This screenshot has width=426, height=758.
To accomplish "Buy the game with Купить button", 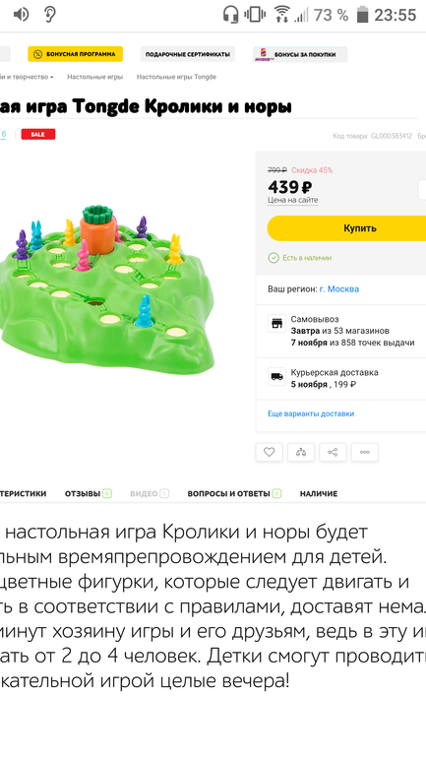I will point(346,228).
